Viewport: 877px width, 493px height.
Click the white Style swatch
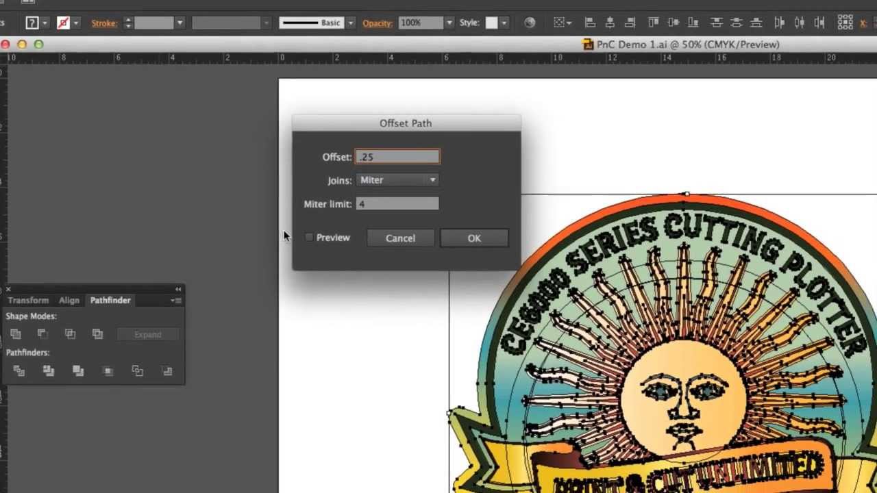pyautogui.click(x=491, y=23)
